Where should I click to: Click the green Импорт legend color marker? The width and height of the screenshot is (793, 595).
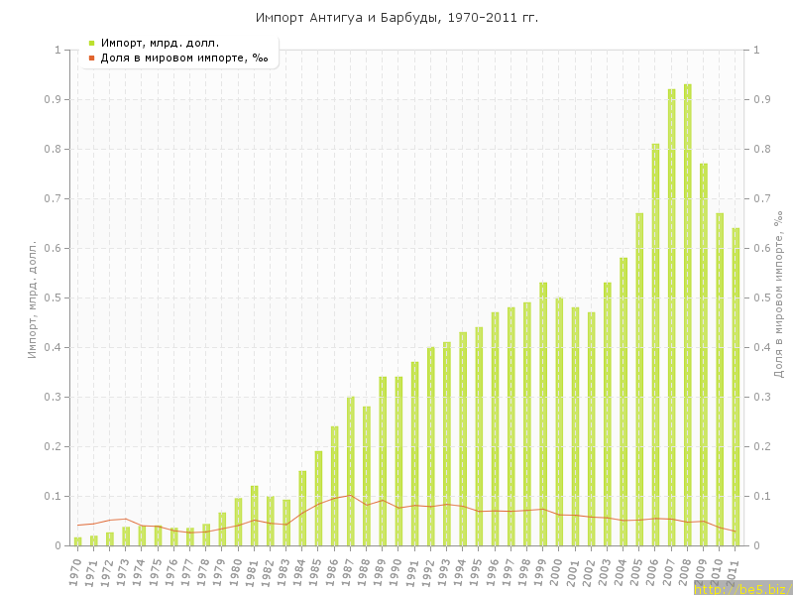(x=91, y=43)
